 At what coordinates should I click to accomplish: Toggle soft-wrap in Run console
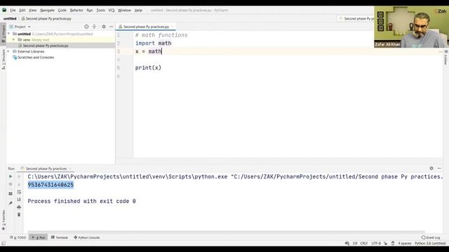pos(19,192)
